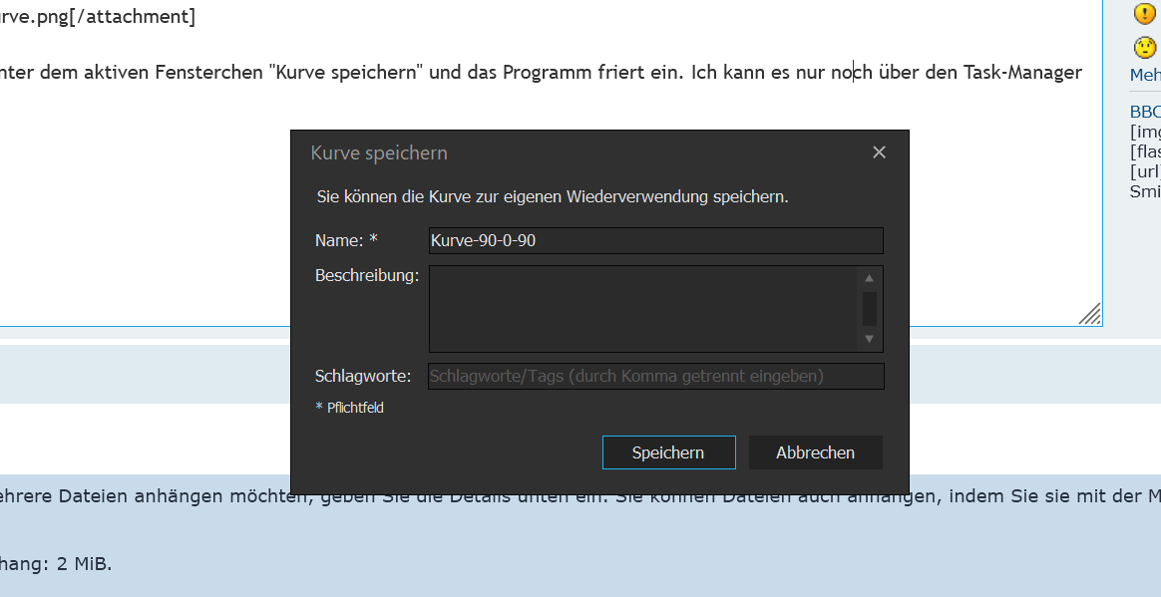Image resolution: width=1161 pixels, height=597 pixels.
Task: Click the Schlagworte tags input field
Action: click(655, 376)
